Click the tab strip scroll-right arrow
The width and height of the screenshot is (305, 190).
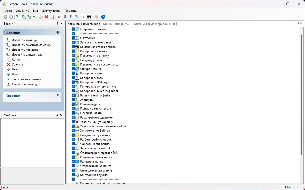301,23
